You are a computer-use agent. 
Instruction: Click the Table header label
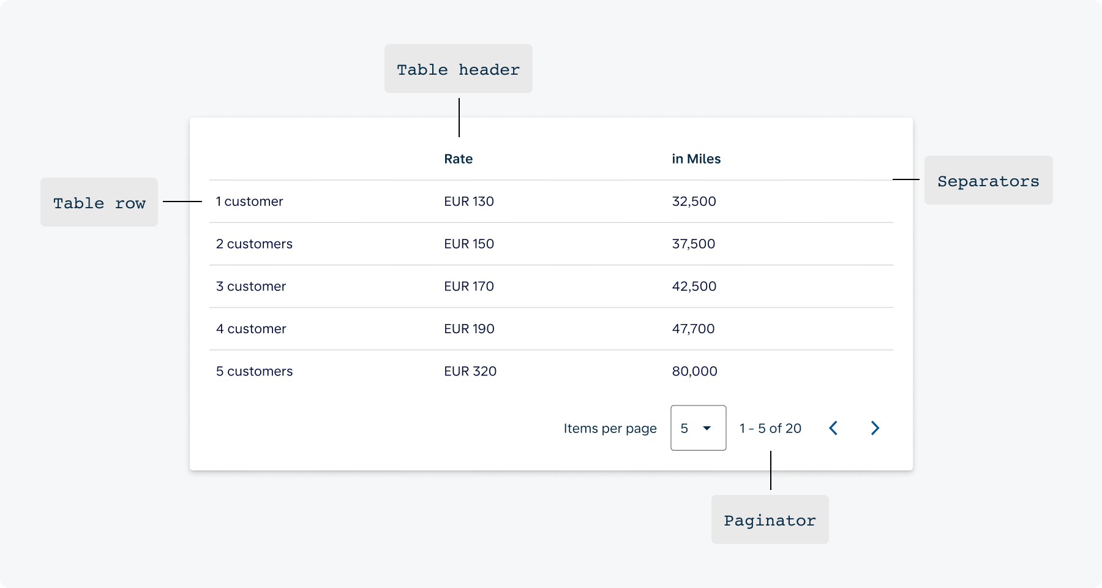click(x=458, y=69)
